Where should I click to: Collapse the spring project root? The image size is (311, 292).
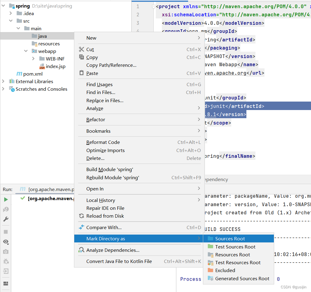[x=3, y=6]
